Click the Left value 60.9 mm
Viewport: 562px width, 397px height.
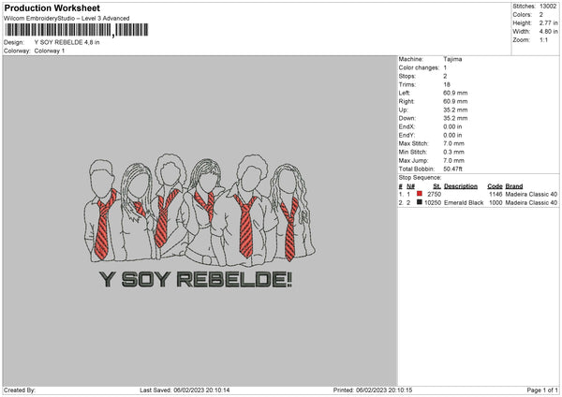click(x=455, y=93)
